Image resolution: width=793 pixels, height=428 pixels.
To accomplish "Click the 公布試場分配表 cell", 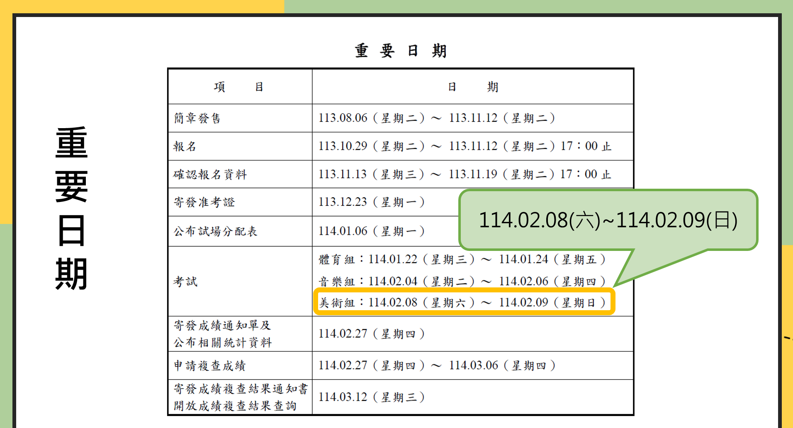I will 215,231.
